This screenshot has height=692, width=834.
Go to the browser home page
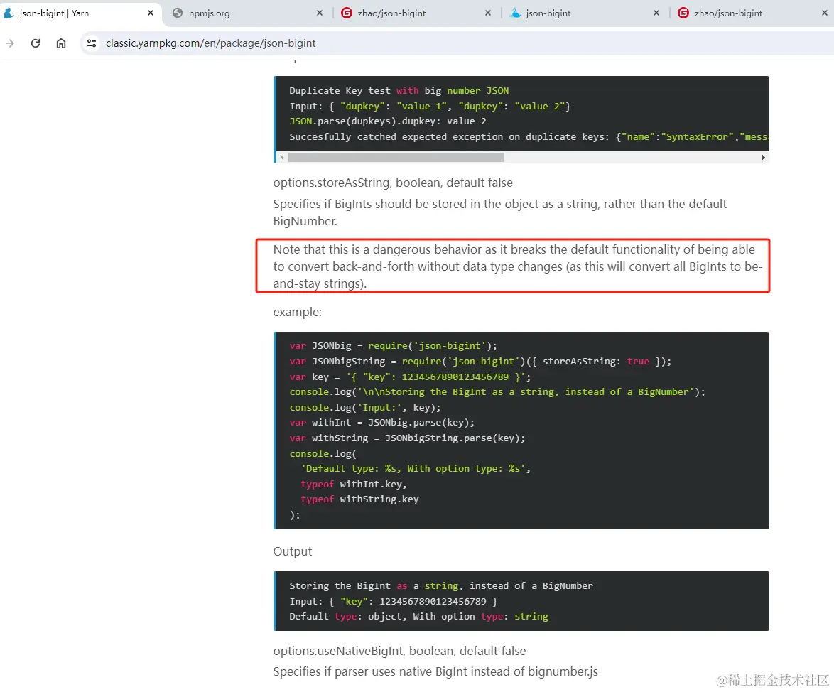61,43
